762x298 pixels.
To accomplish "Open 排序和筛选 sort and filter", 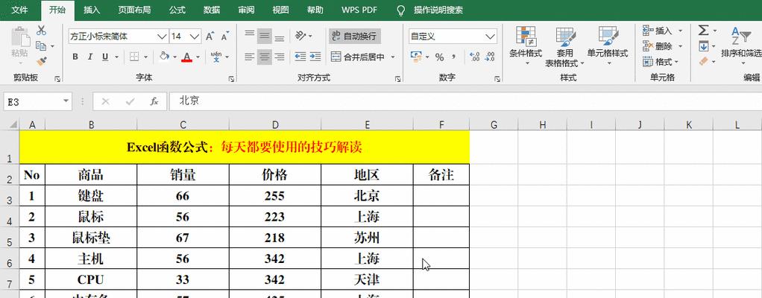I will click(741, 46).
